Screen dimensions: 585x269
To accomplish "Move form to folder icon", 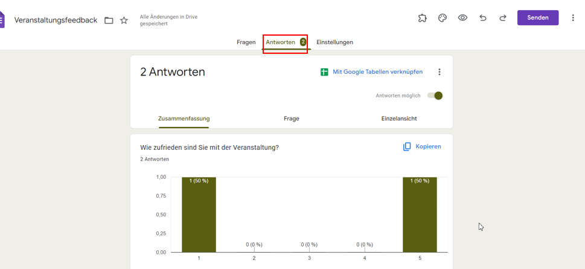I will 109,20.
